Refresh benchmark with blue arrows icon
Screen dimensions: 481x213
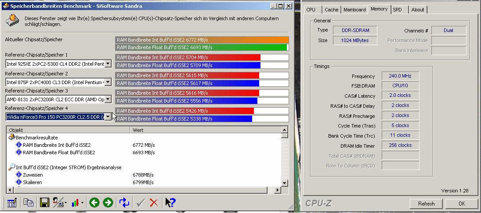pos(124,202)
